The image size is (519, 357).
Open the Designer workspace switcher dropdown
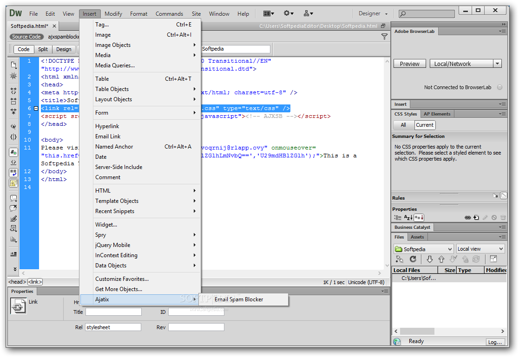373,13
